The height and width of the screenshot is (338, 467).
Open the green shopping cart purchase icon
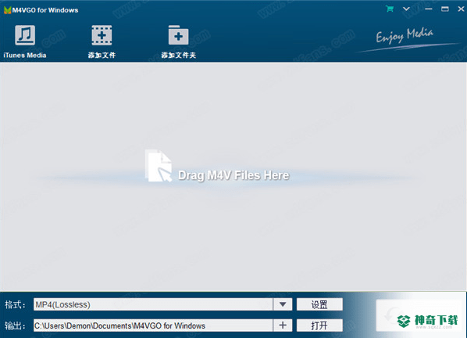coord(389,9)
